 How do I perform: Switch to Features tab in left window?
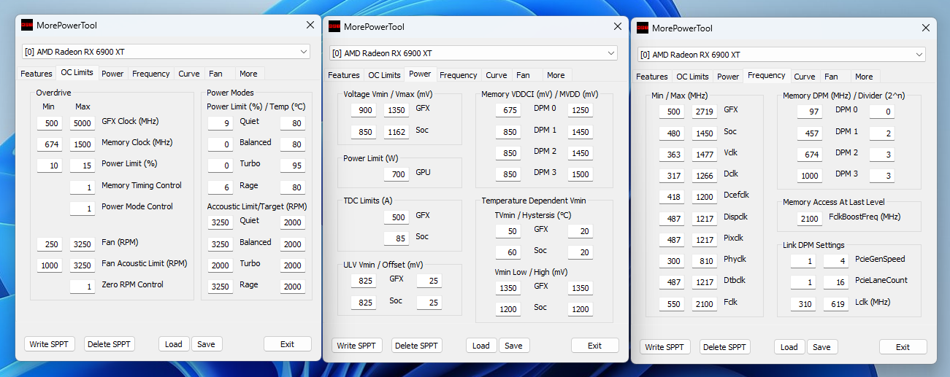37,74
